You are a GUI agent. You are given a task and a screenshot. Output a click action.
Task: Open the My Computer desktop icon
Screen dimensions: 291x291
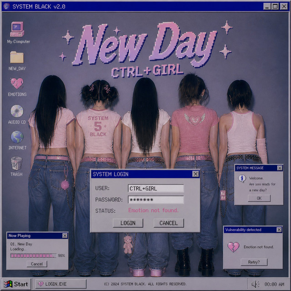click(17, 29)
